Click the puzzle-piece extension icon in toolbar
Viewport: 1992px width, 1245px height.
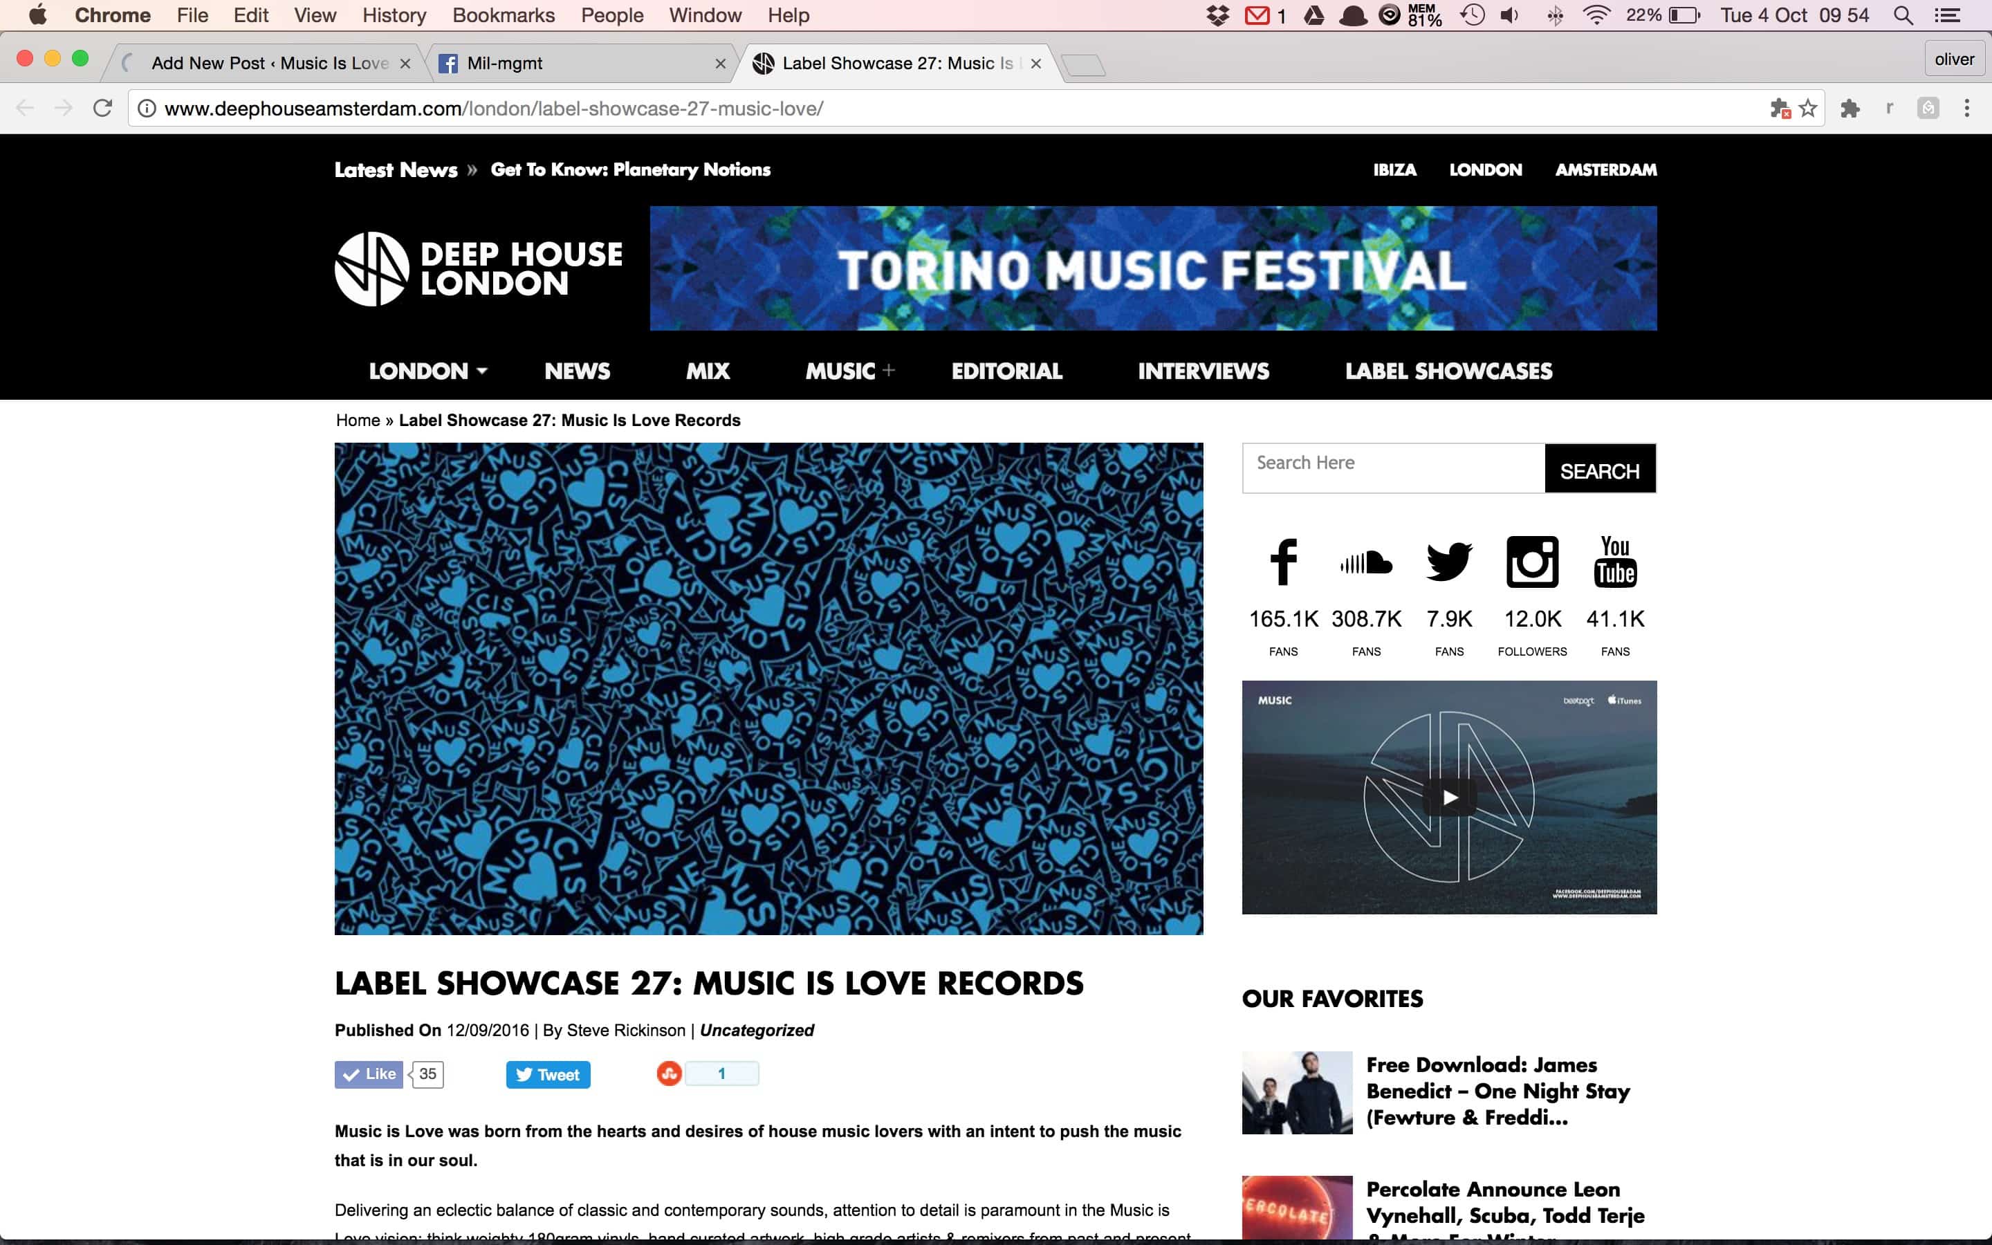point(1850,108)
